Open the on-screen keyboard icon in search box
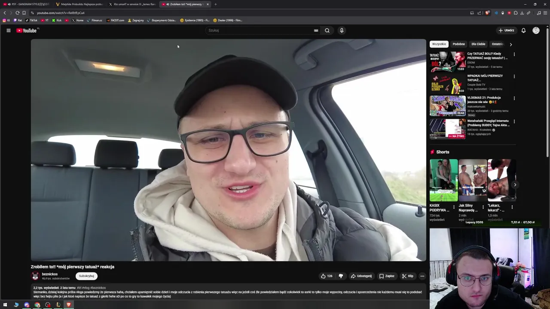This screenshot has height=309, width=550. click(316, 30)
